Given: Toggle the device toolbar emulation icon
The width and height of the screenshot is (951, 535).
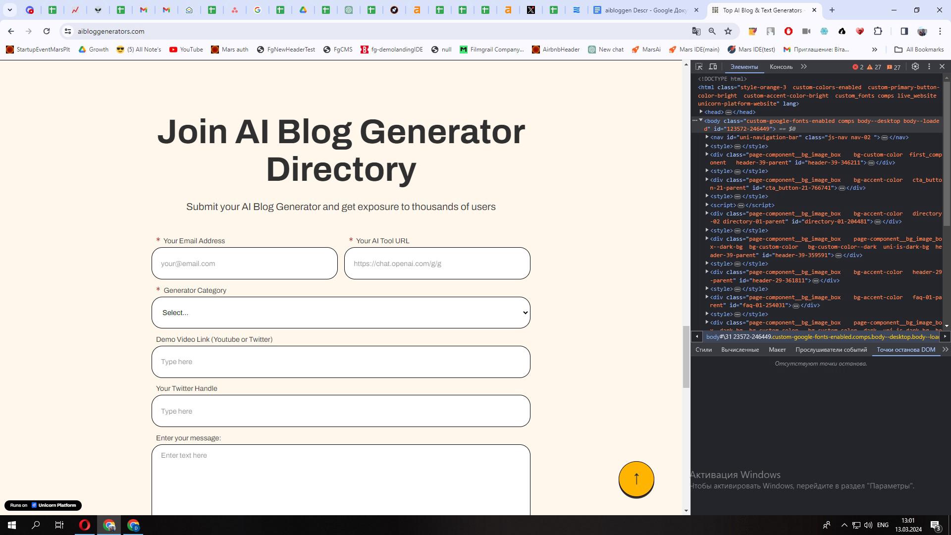Looking at the screenshot, I should (x=713, y=66).
